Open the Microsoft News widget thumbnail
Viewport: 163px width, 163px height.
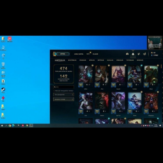[155, 43]
